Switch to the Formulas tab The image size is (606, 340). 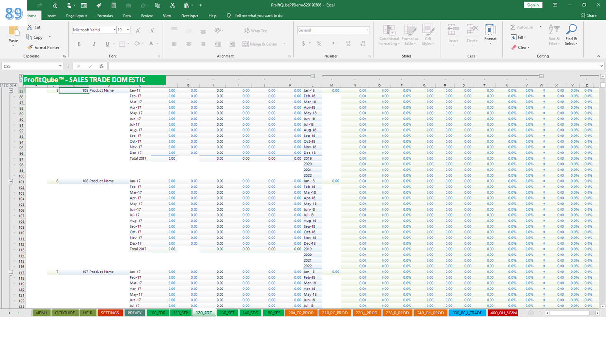pos(105,16)
